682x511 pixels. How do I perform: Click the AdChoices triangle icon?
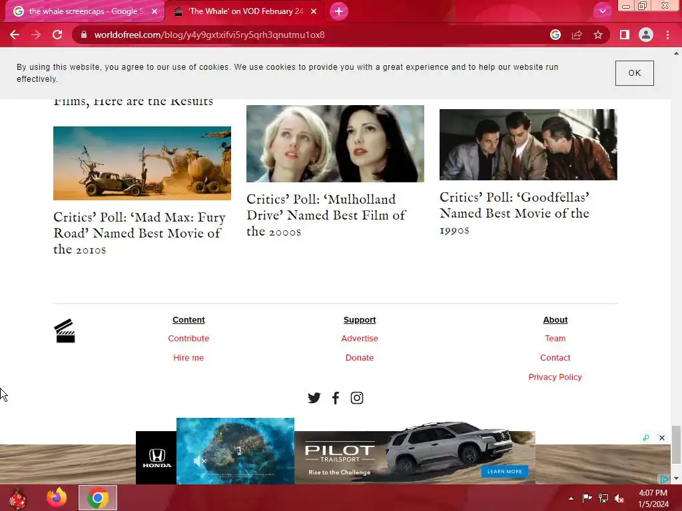click(x=664, y=479)
